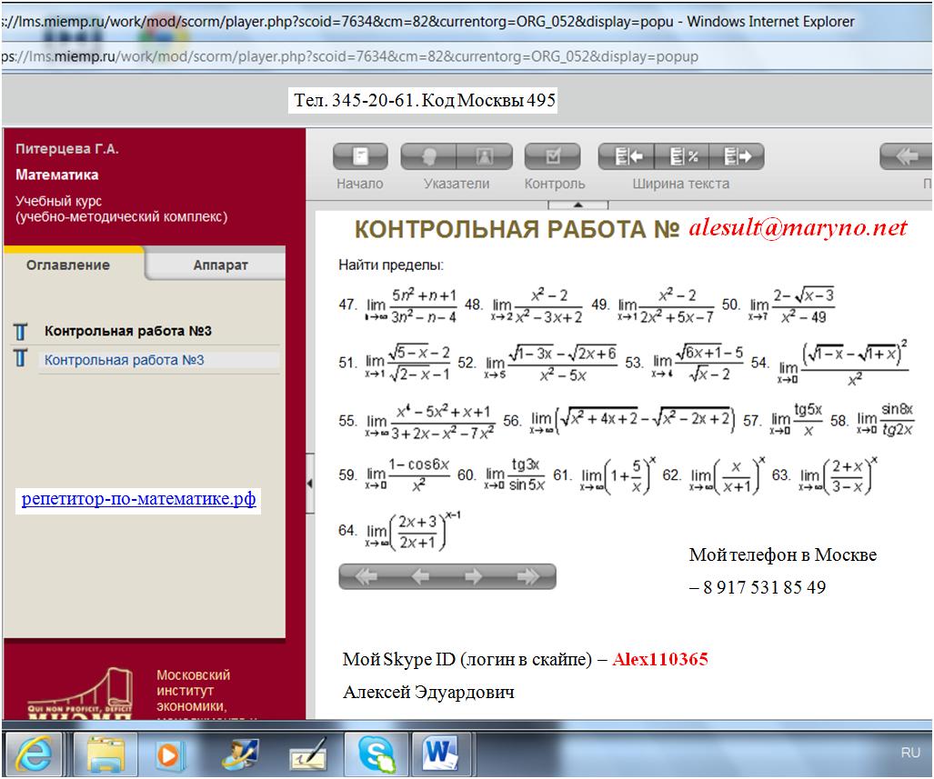934x779 pixels.
Task: Decrease text width with left-arrow button
Action: pos(626,156)
